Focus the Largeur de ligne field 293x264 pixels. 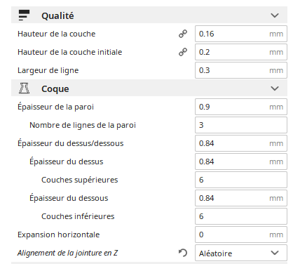click(241, 70)
